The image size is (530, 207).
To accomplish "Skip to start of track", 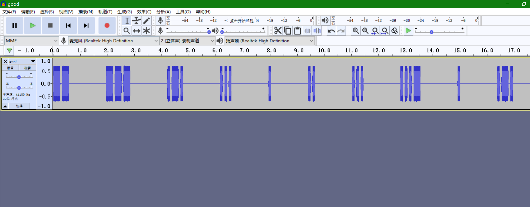I will (68, 25).
